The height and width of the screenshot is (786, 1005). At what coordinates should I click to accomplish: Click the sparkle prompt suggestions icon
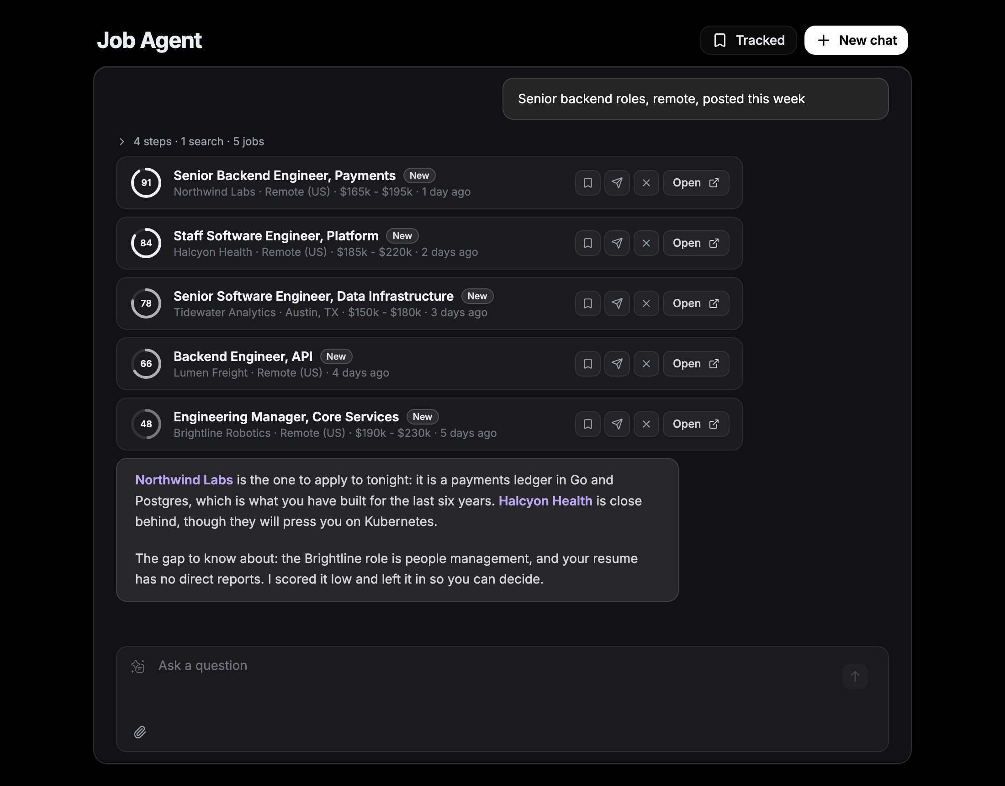point(138,666)
